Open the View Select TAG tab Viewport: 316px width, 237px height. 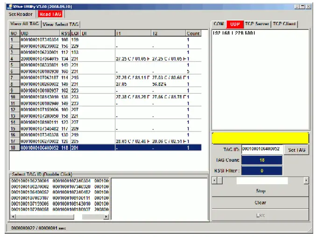tap(61, 24)
